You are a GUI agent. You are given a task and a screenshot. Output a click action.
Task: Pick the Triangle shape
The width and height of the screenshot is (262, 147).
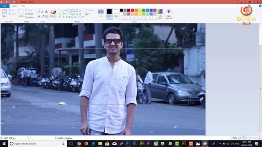point(80,11)
